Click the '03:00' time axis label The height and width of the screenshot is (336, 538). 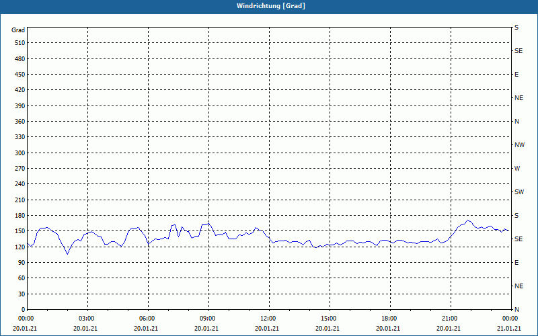coord(87,319)
